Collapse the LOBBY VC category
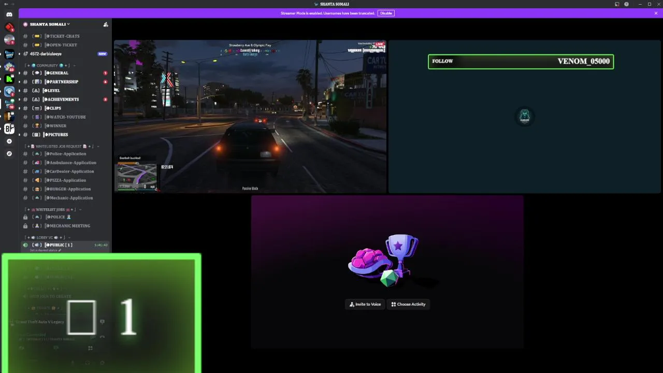This screenshot has height=373, width=663. tap(48, 238)
